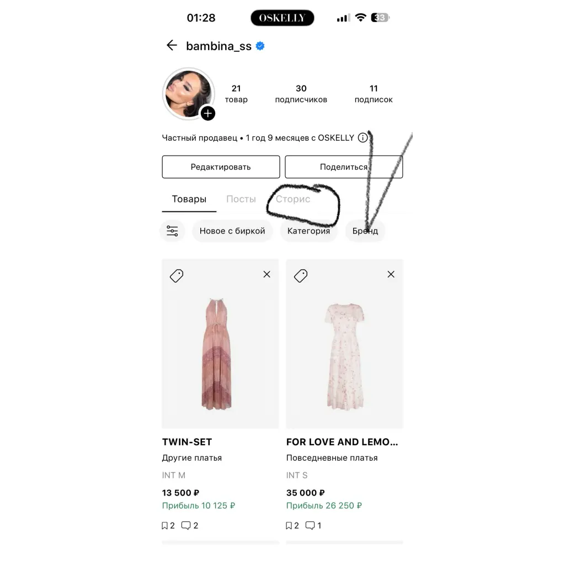Toggle the 'Новое с биркой' filter chip
The width and height of the screenshot is (565, 565).
[232, 231]
